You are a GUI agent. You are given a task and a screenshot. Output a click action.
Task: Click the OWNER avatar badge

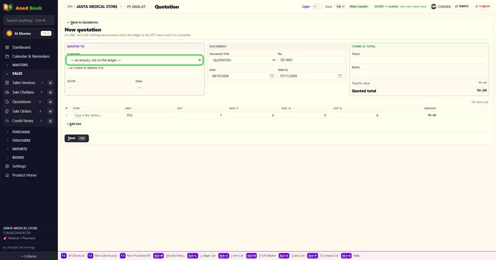[x=433, y=6]
